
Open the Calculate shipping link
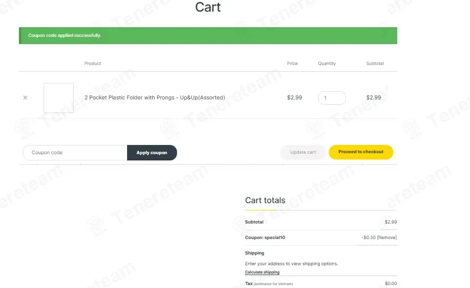(x=262, y=272)
